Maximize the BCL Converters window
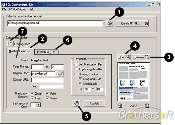Viewport: 175px width, 125px height. click(153, 5)
